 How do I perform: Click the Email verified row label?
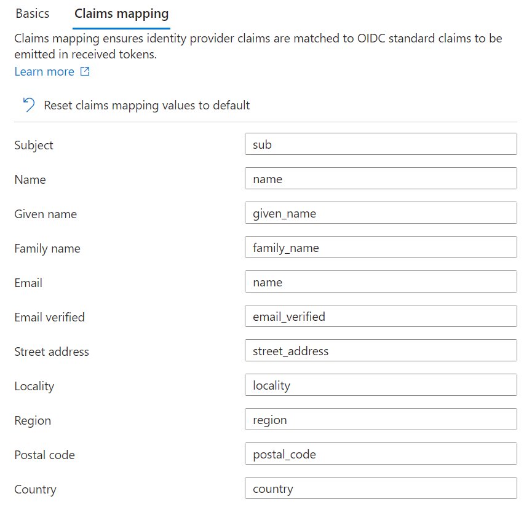click(x=49, y=316)
